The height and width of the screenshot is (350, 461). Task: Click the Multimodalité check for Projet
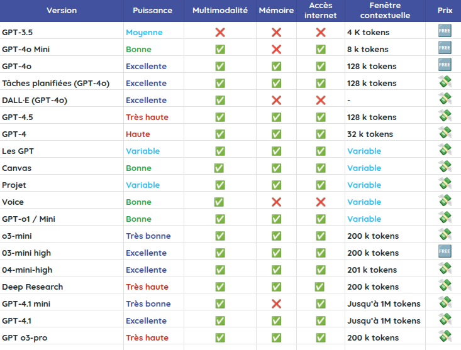(x=220, y=185)
